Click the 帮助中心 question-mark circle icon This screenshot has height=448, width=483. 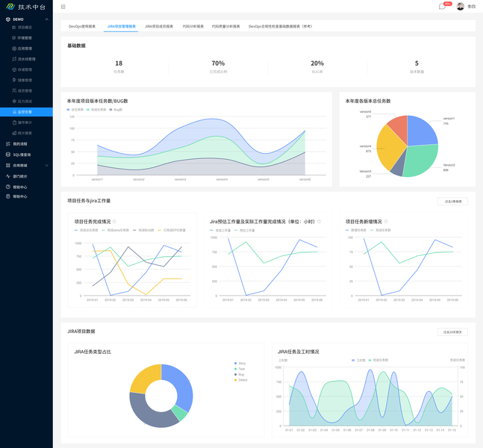pos(8,187)
